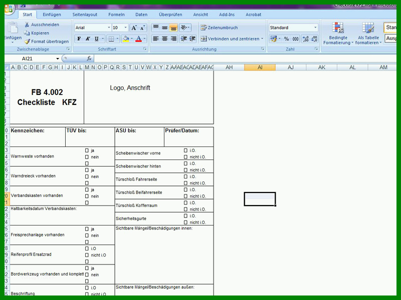
Task: Toggle bold formatting (F)
Action: click(79, 39)
